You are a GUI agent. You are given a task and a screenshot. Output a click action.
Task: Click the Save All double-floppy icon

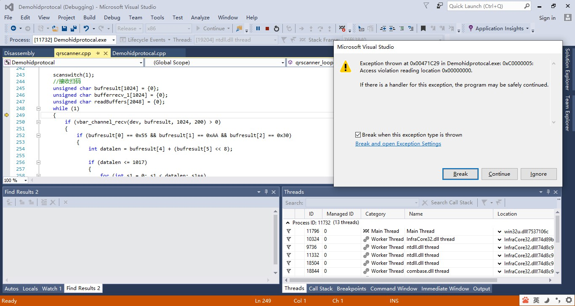click(74, 29)
